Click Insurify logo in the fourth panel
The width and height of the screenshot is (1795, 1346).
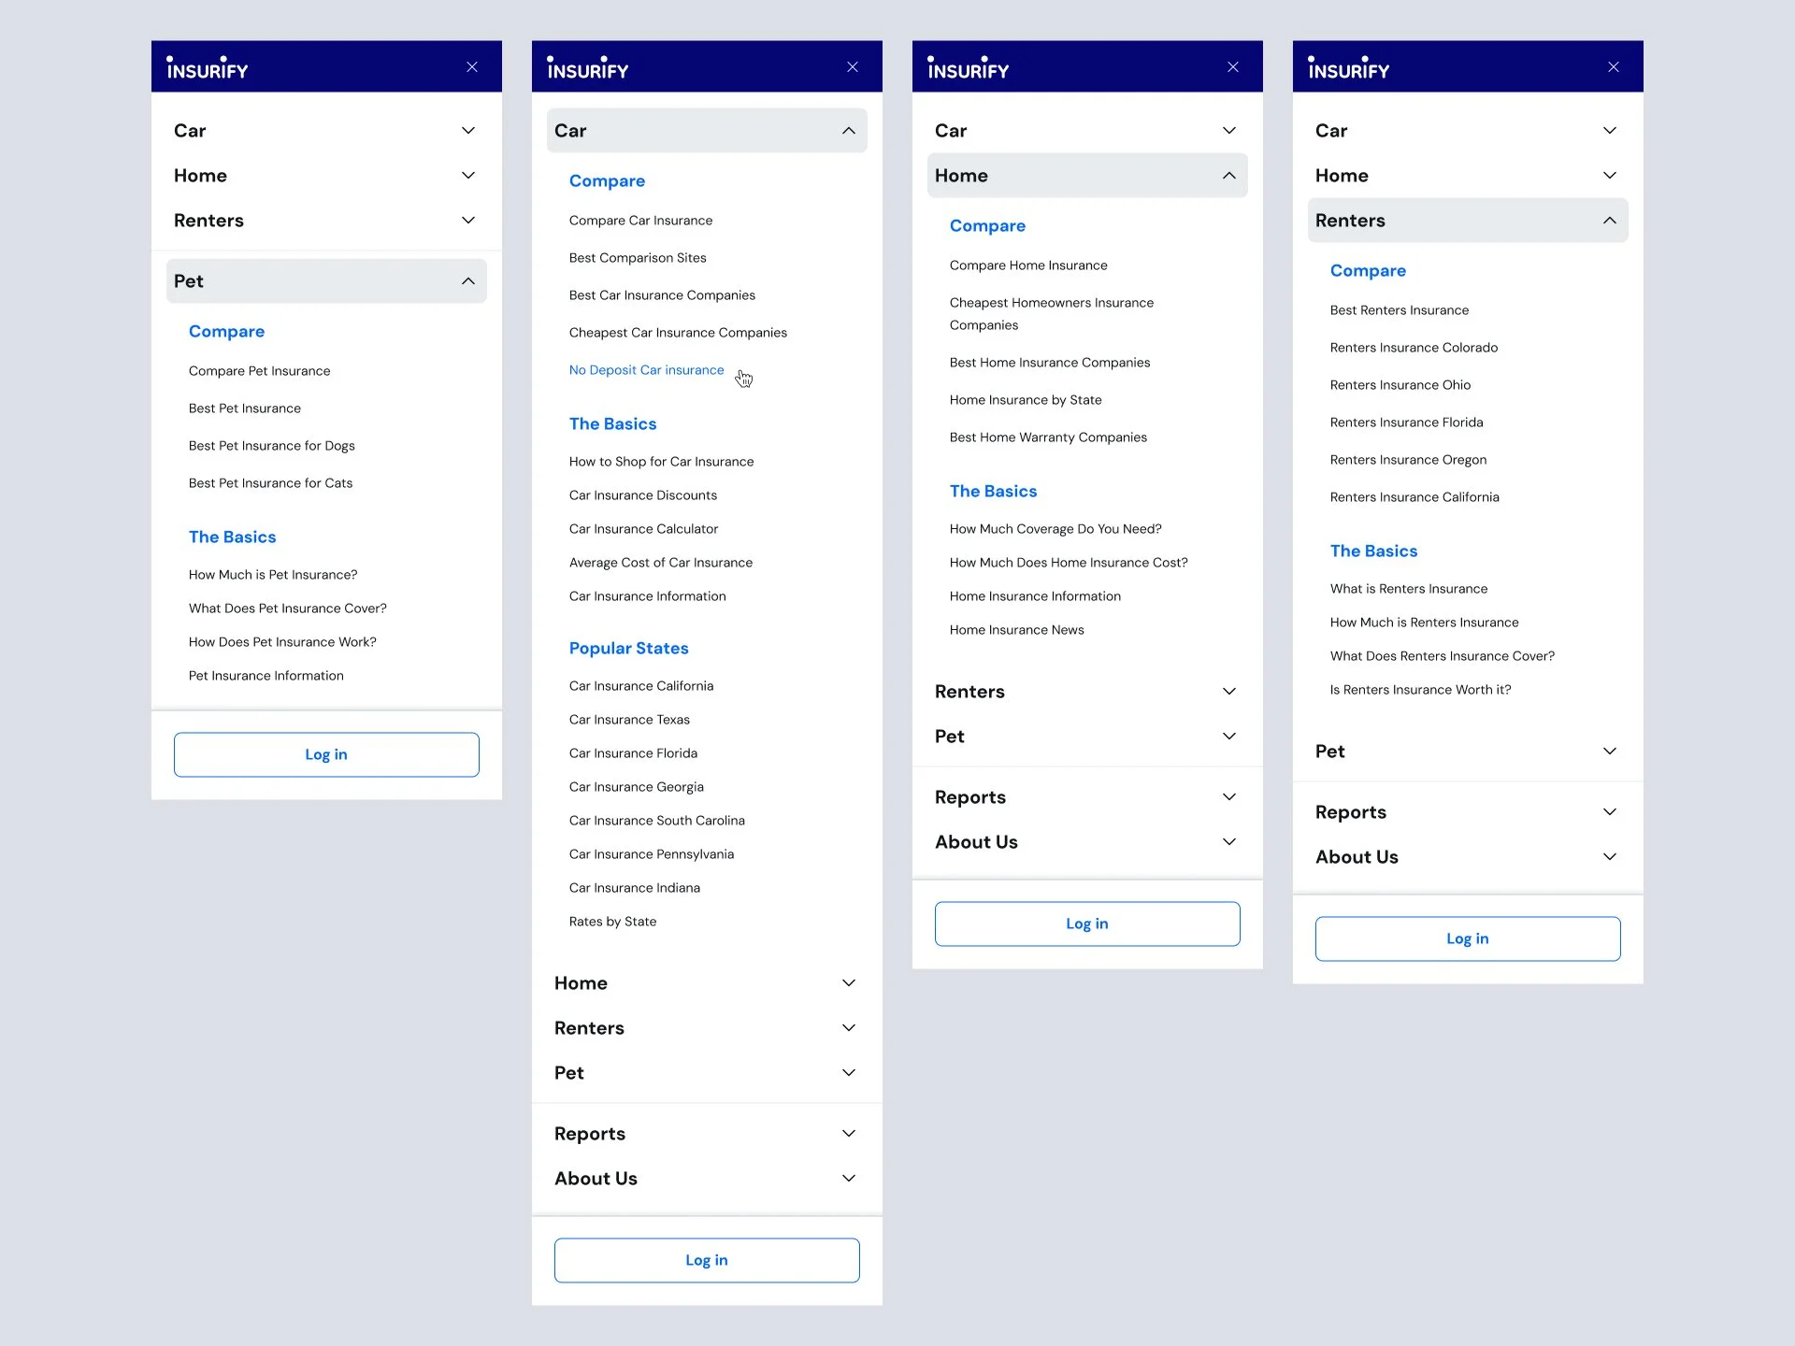[x=1348, y=68]
